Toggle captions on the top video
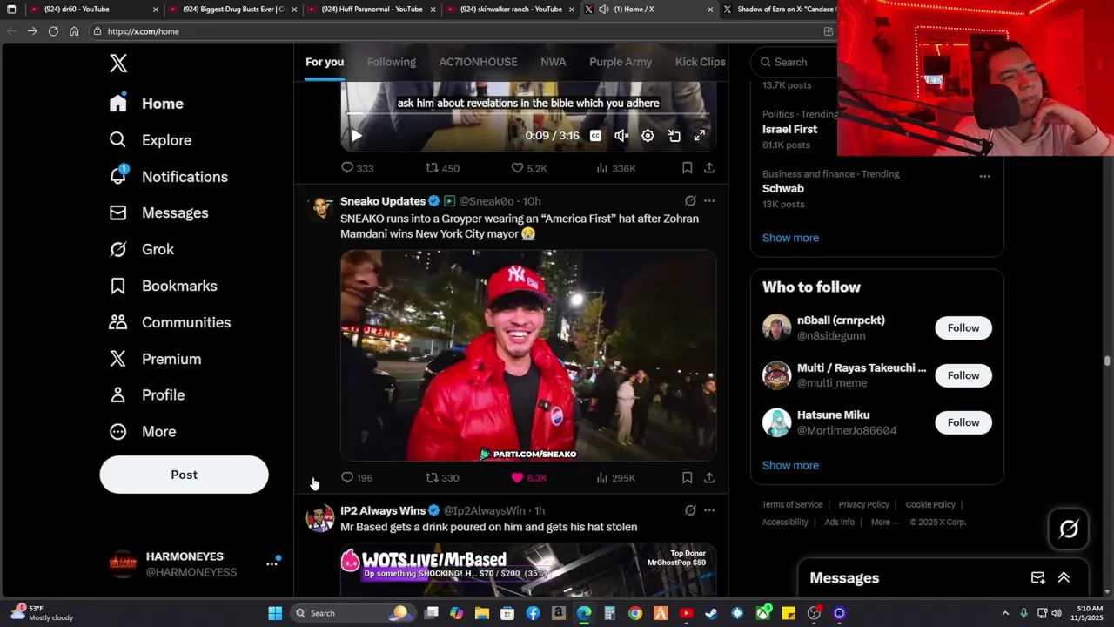The image size is (1114, 627). 595,136
